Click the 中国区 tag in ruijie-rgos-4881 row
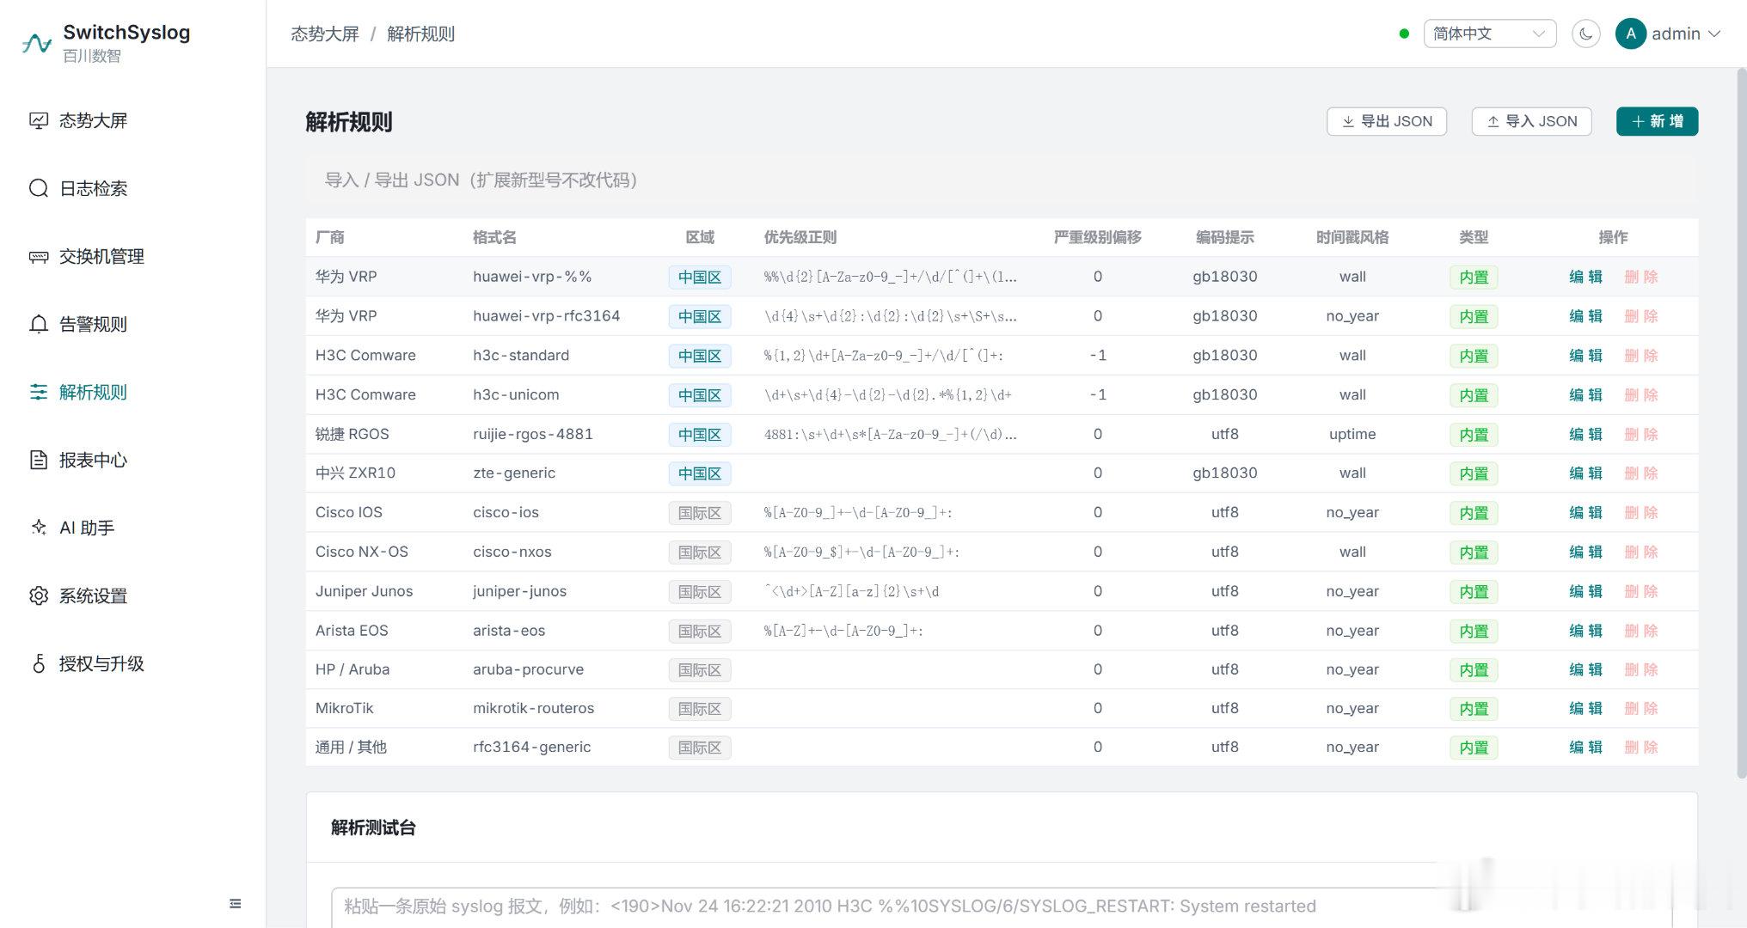Image resolution: width=1747 pixels, height=928 pixels. coord(700,435)
